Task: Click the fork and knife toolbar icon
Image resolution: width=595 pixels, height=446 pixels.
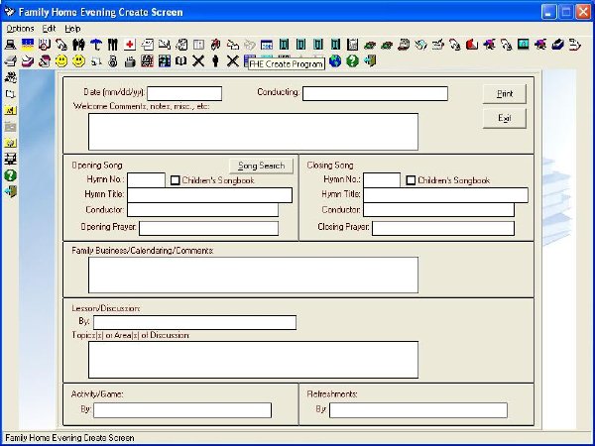Action: click(x=113, y=45)
